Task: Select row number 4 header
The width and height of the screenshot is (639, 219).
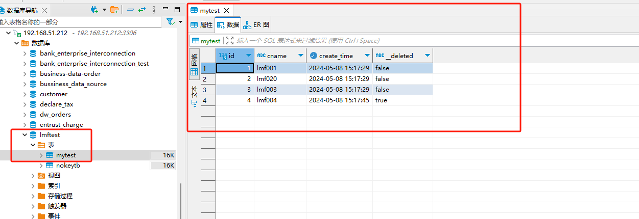Action: pos(208,100)
